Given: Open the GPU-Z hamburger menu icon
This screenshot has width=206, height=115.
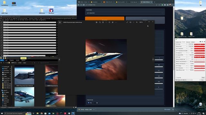Looking at the screenshot, I should [x=204, y=42].
